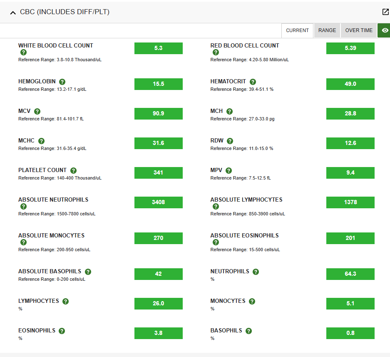This screenshot has height=357, width=390.
Task: Open help icon next to MCH
Action: point(229,111)
